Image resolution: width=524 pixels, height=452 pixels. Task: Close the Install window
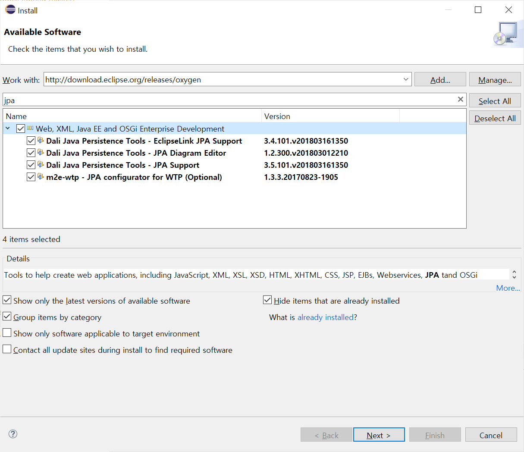(508, 10)
